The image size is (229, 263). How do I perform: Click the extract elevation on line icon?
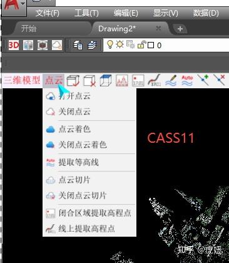tap(155, 80)
